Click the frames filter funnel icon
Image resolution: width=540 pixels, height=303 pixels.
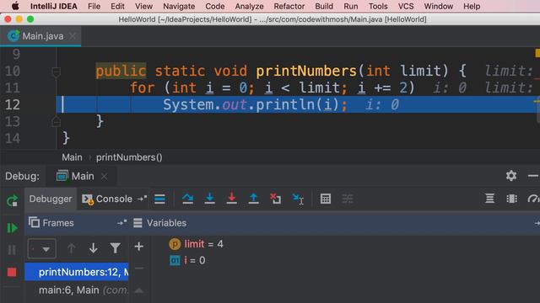coord(116,248)
